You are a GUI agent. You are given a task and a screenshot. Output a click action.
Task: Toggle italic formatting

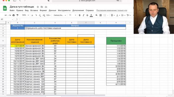click(x=83, y=15)
